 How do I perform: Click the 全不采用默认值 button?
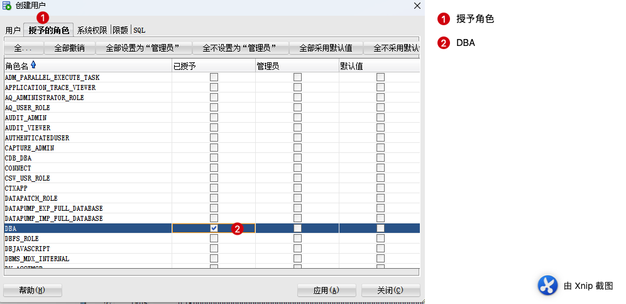[392, 48]
